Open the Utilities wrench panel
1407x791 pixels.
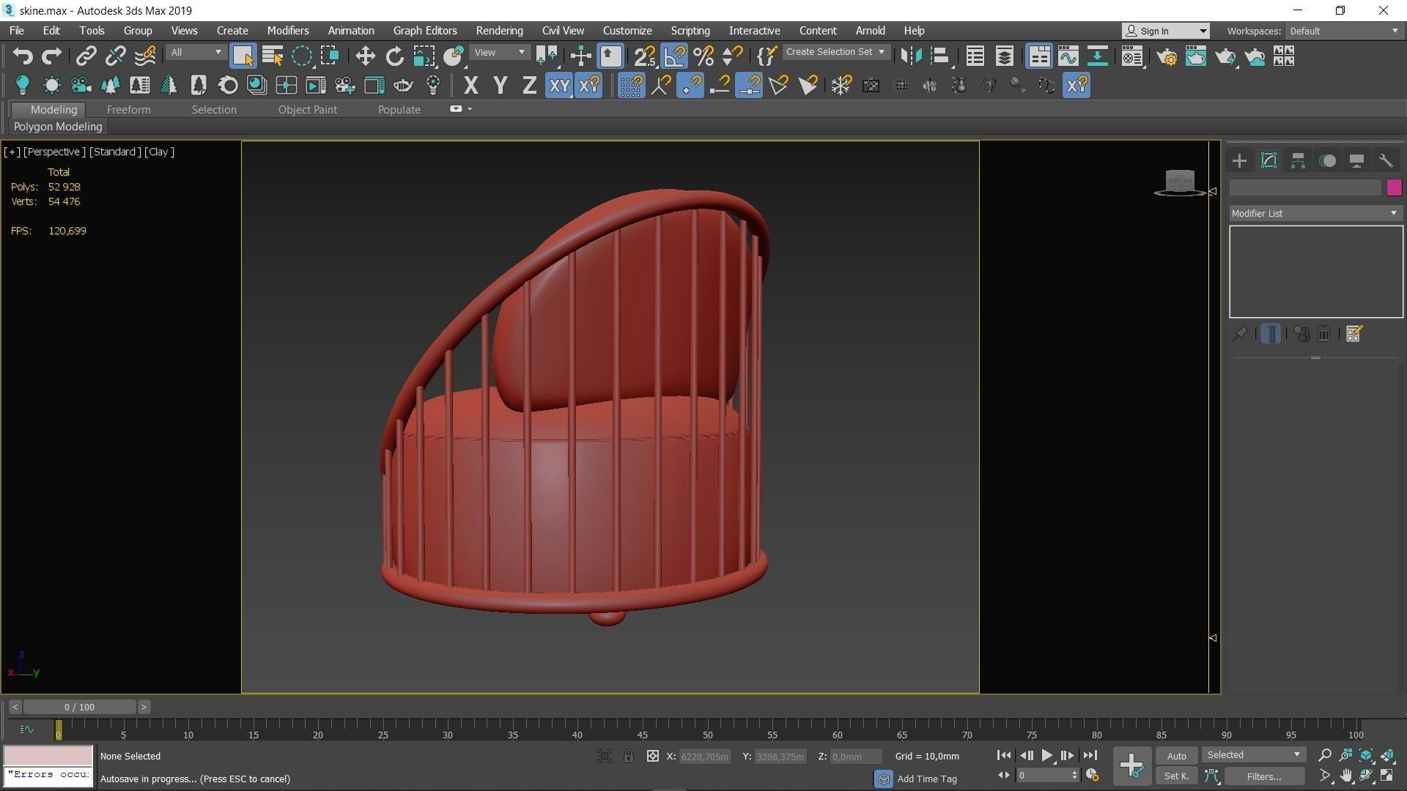[1385, 161]
